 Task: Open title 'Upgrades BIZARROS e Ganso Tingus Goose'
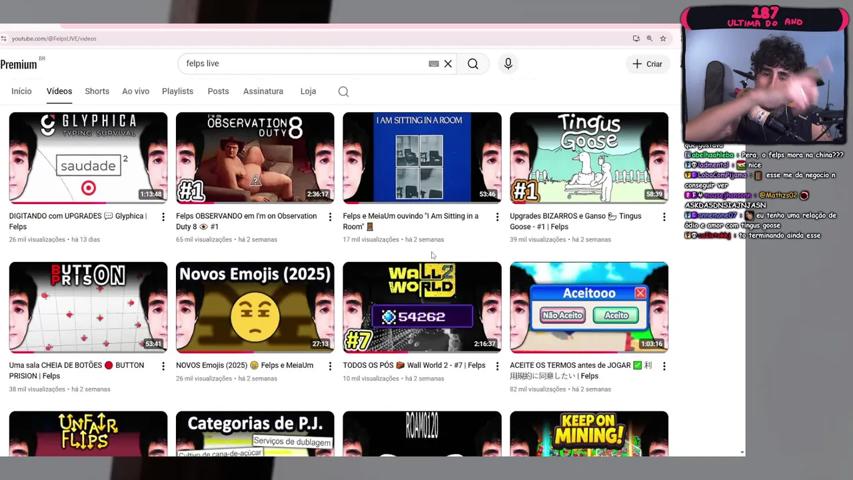click(x=576, y=221)
